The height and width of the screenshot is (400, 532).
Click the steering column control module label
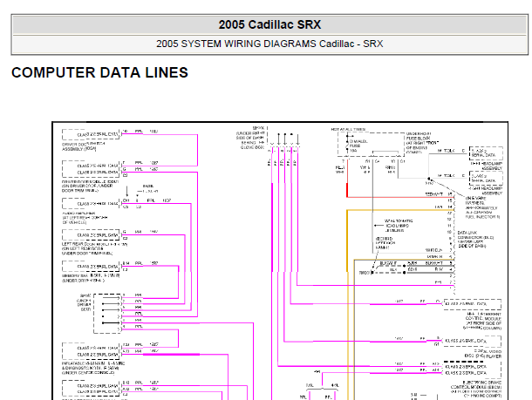(483, 321)
